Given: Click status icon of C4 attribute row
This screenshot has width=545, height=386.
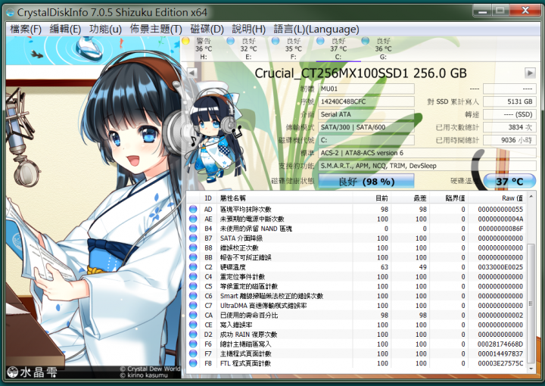Looking at the screenshot, I should coord(193,276).
